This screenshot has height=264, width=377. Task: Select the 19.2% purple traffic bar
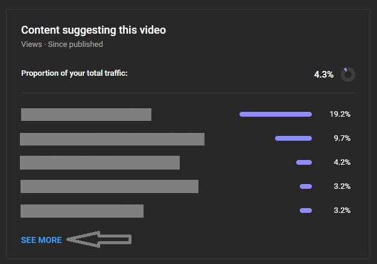click(276, 114)
